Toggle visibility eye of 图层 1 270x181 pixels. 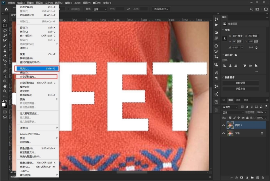click(x=224, y=125)
